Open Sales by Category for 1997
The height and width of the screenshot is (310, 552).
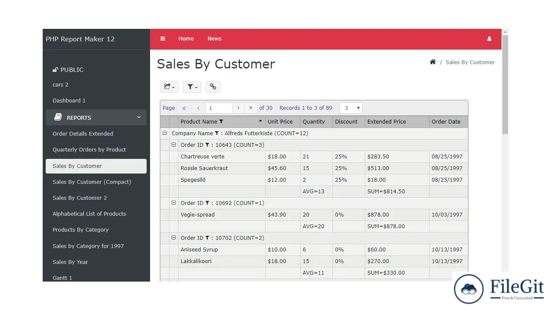point(88,246)
